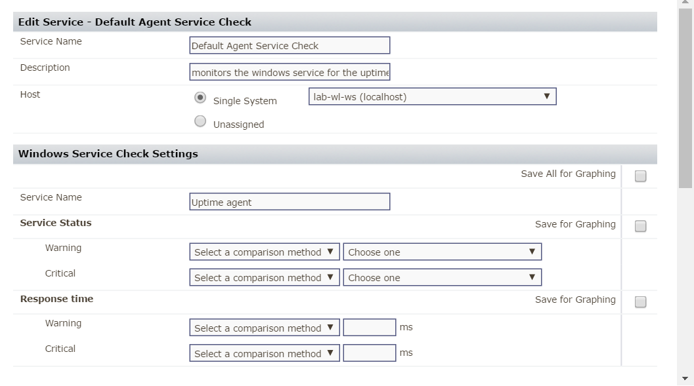The image size is (694, 386).
Task: Open Service Status Warning comparison method dropdown
Action: pos(265,252)
